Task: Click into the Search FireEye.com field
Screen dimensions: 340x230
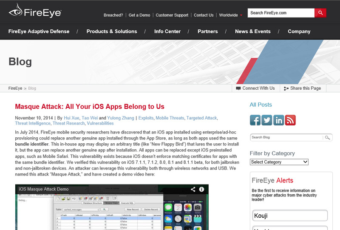Action: [281, 13]
